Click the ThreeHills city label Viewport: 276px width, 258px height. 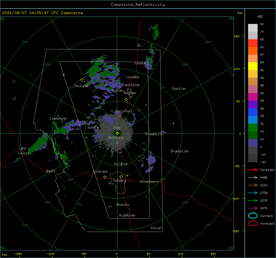[x=154, y=134]
